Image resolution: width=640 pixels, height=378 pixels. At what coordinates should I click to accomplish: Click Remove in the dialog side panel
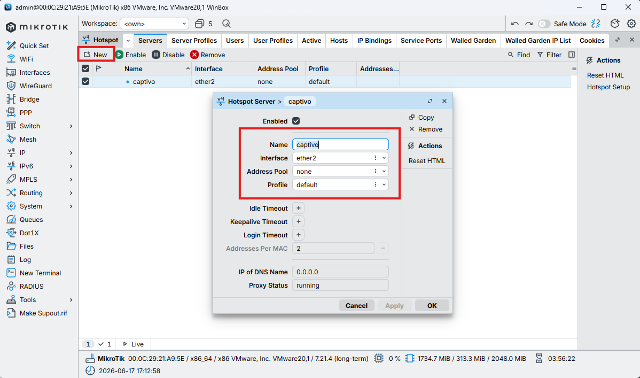[426, 129]
